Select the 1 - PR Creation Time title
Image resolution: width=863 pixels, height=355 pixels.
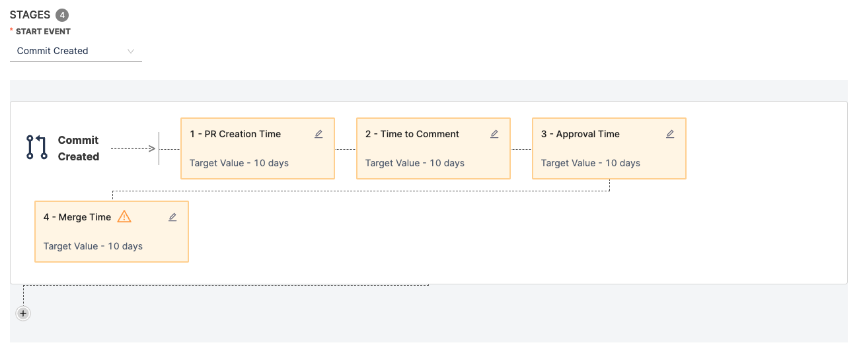tap(235, 134)
